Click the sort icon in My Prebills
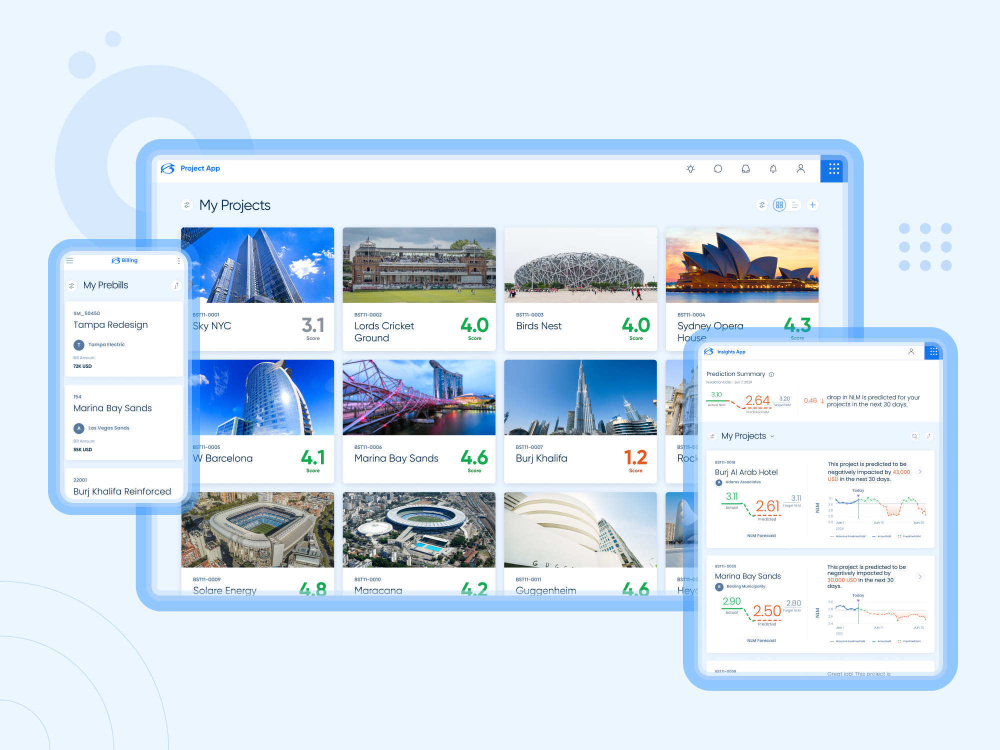 pyautogui.click(x=176, y=285)
